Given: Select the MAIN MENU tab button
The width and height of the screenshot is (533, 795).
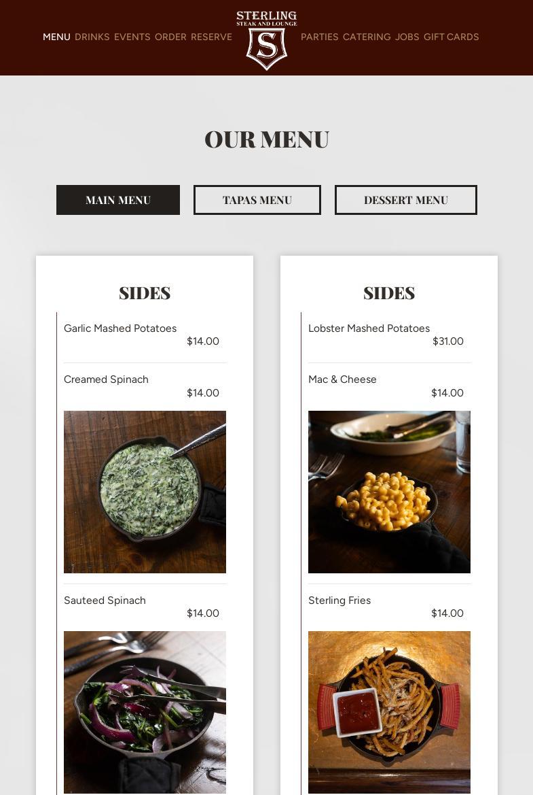Looking at the screenshot, I should [118, 200].
